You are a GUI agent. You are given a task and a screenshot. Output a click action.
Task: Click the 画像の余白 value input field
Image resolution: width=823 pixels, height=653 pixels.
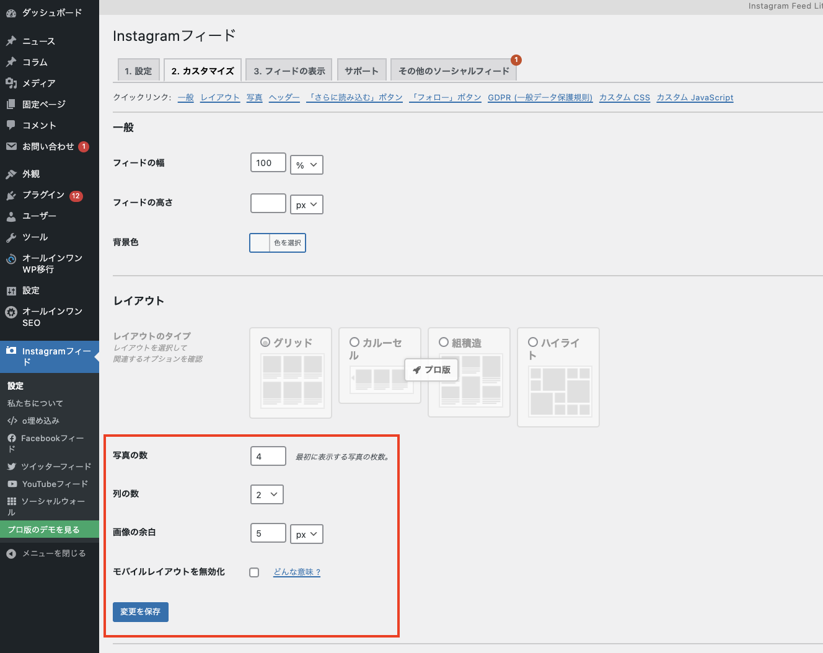pyautogui.click(x=268, y=533)
